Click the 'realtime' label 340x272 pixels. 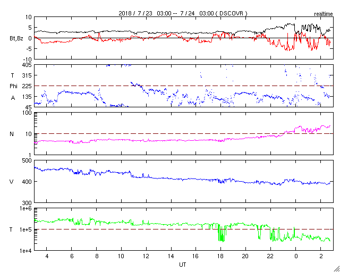point(324,14)
